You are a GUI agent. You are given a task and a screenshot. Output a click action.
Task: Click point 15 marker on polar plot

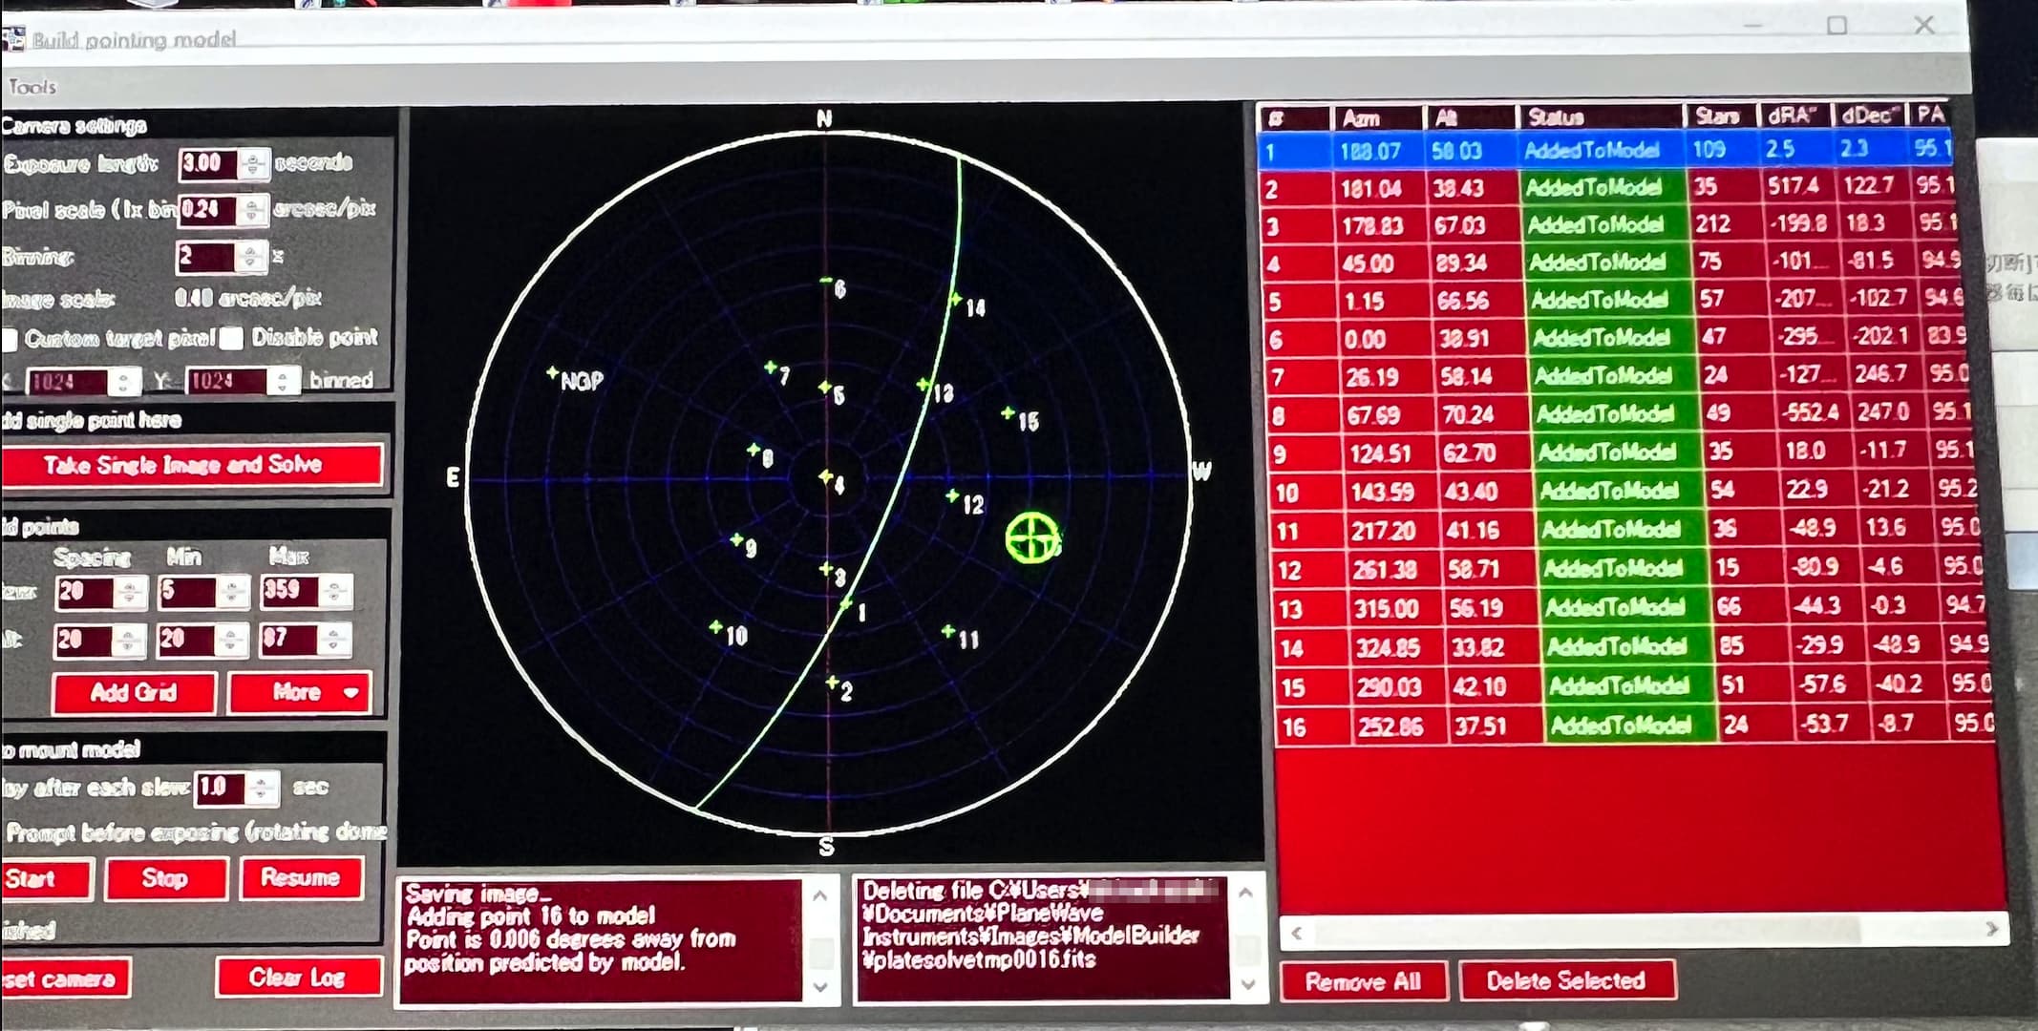pos(1008,413)
